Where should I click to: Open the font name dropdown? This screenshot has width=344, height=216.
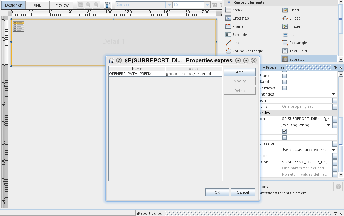coord(169,5)
